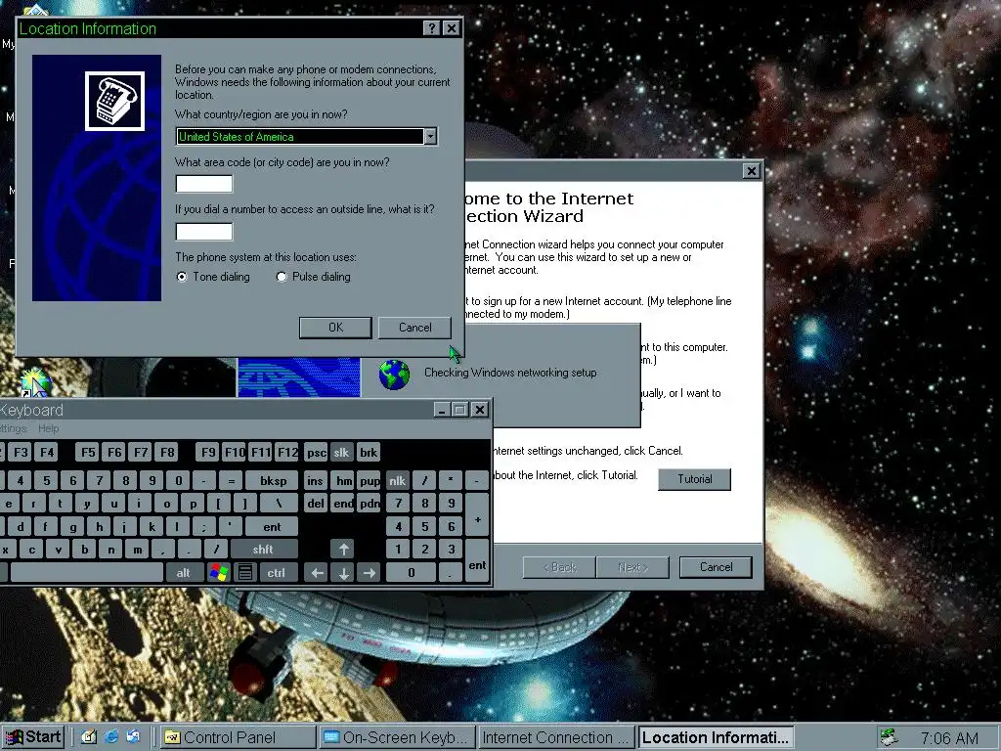Toggle the shft key on On-Screen Keyboard
The width and height of the screenshot is (1001, 751).
click(x=262, y=550)
